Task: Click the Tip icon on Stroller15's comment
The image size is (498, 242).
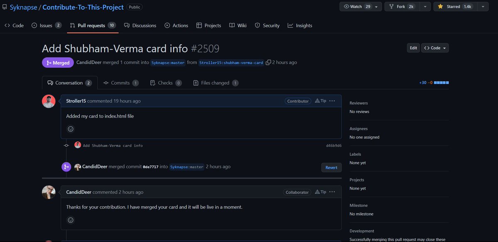Action: coord(320,101)
